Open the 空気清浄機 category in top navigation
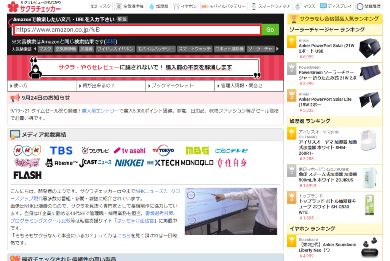This screenshot has width=390, height=261. pos(130,6)
